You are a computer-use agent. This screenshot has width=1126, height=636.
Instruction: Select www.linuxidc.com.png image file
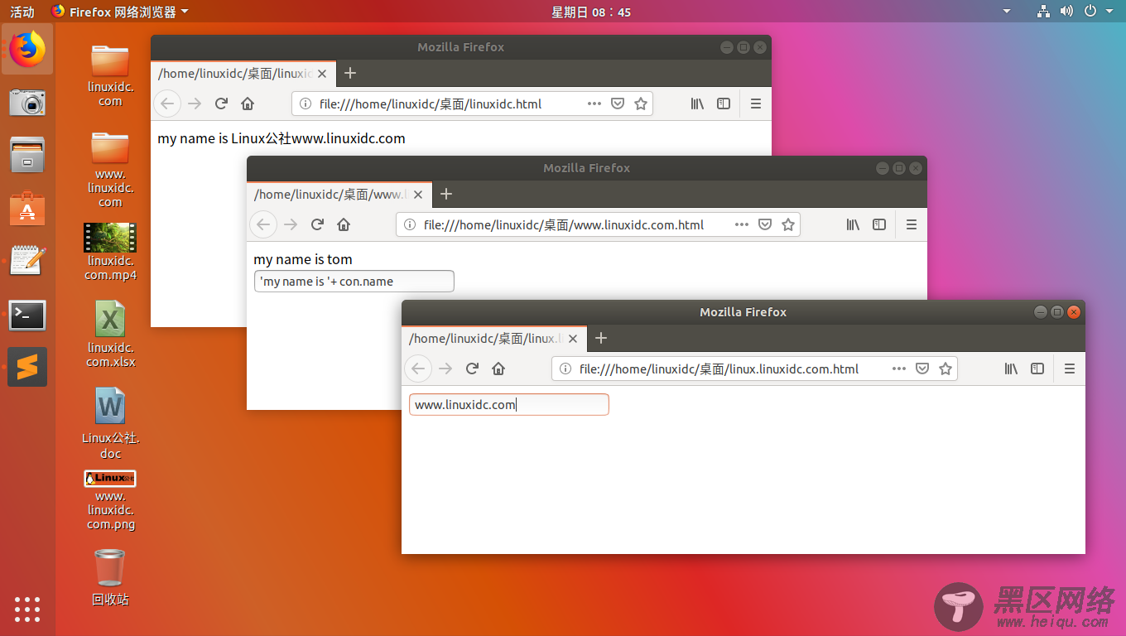[x=110, y=500]
